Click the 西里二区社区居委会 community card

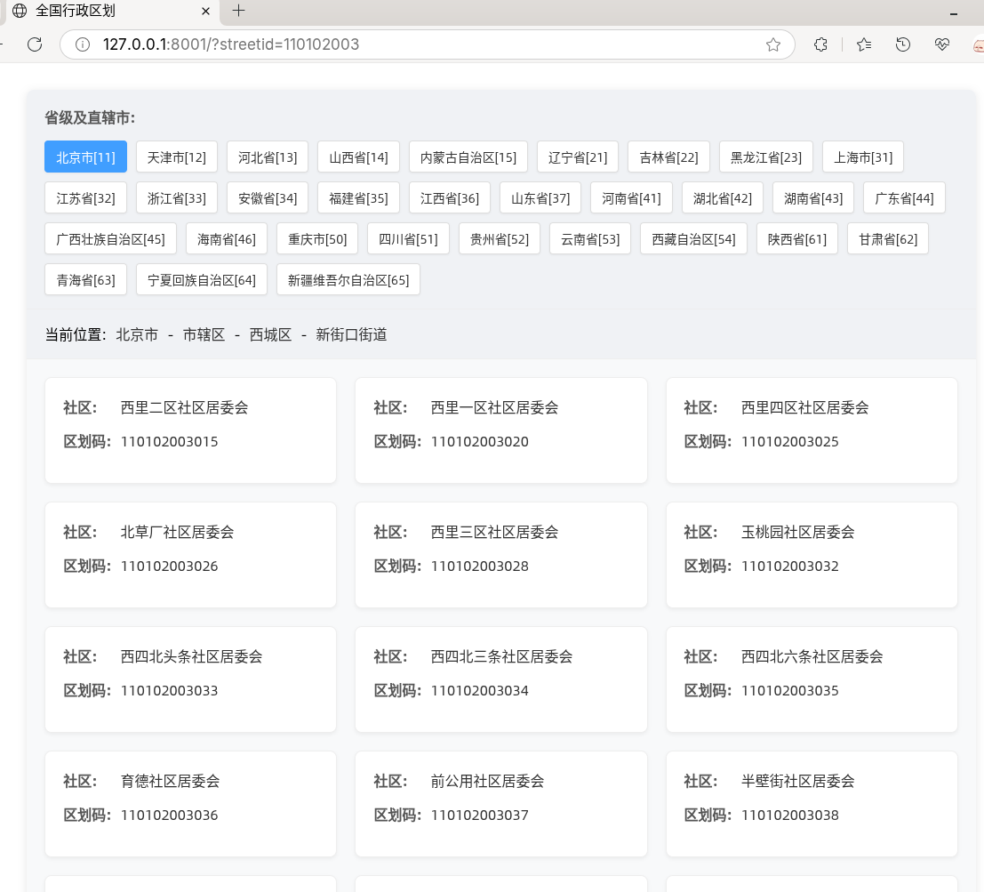[x=190, y=430]
